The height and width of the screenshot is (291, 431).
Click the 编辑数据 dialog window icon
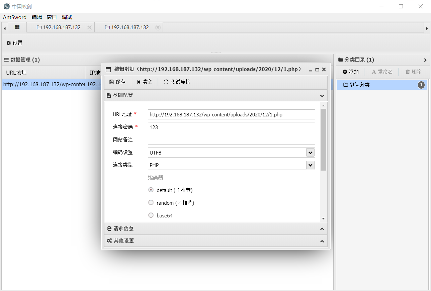pos(108,70)
